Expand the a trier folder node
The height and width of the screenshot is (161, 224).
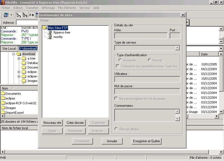[x=19, y=59]
